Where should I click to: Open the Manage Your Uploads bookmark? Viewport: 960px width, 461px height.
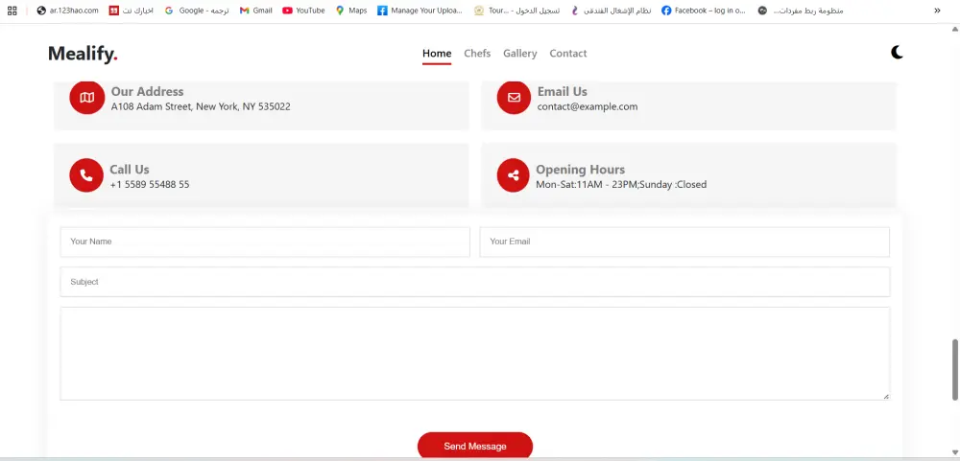420,11
